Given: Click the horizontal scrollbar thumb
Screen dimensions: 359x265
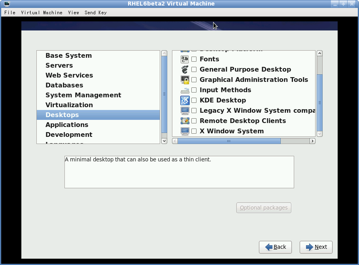Looking at the screenshot, I should coord(229,141).
